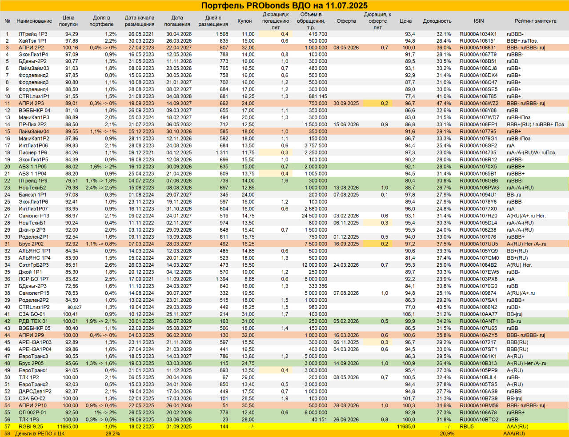Click the yield value '41,0%'
569x437 pixels.
click(x=444, y=96)
